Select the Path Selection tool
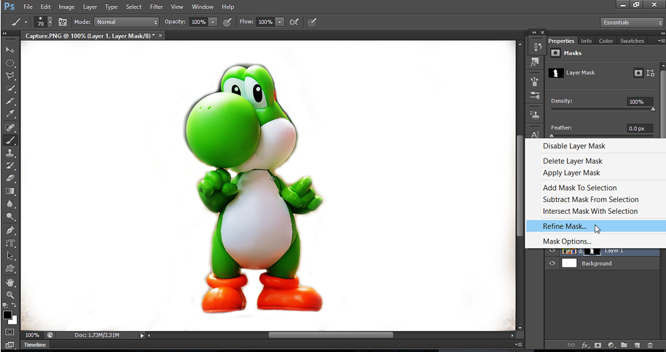This screenshot has height=352, width=666. pyautogui.click(x=9, y=256)
